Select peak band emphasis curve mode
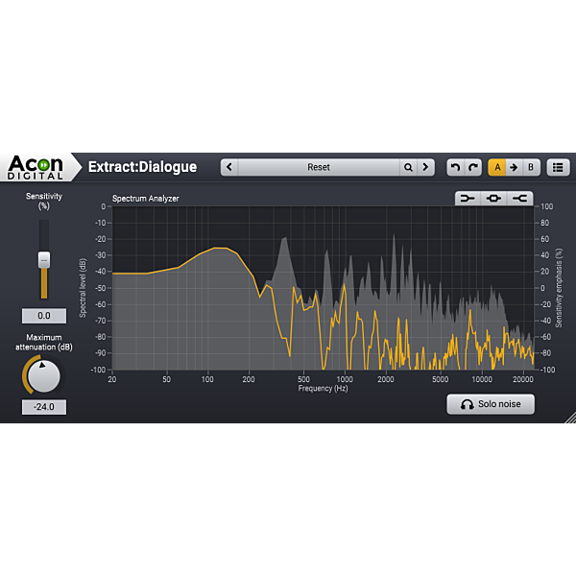This screenshot has width=576, height=576. click(493, 199)
